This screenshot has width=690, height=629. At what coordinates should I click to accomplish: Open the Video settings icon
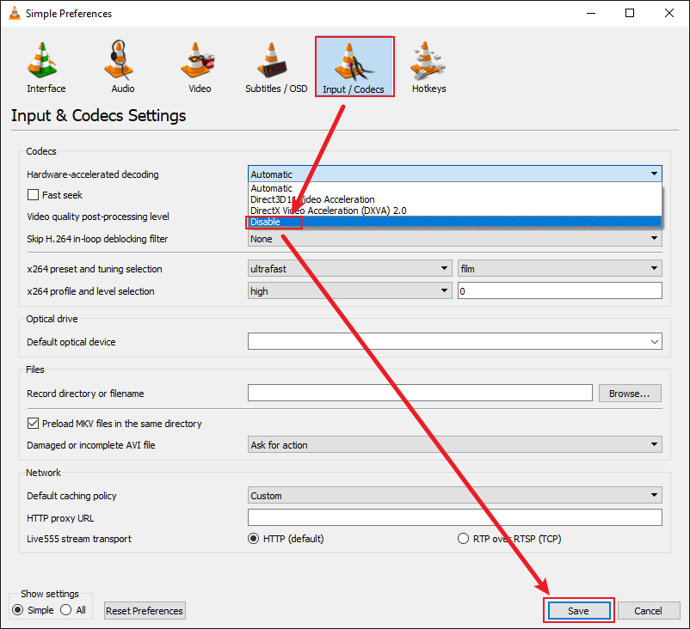199,64
